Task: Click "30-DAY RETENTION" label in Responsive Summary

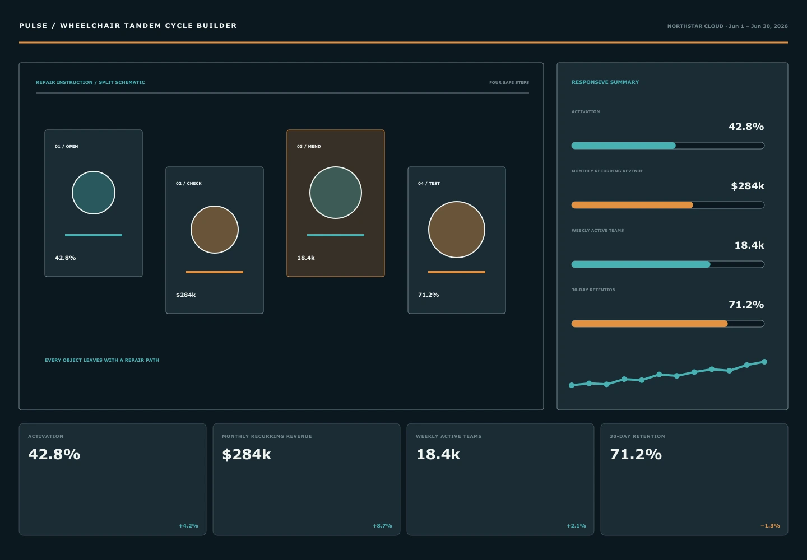Action: [x=593, y=290]
